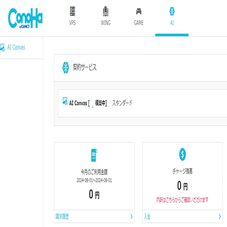Click the 契約サービス heading
This screenshot has height=227, width=227.
pos(85,67)
